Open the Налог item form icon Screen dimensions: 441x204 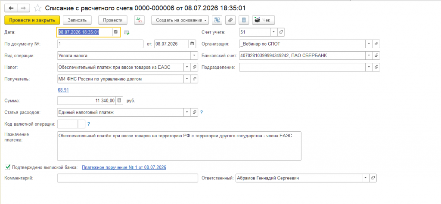point(194,68)
